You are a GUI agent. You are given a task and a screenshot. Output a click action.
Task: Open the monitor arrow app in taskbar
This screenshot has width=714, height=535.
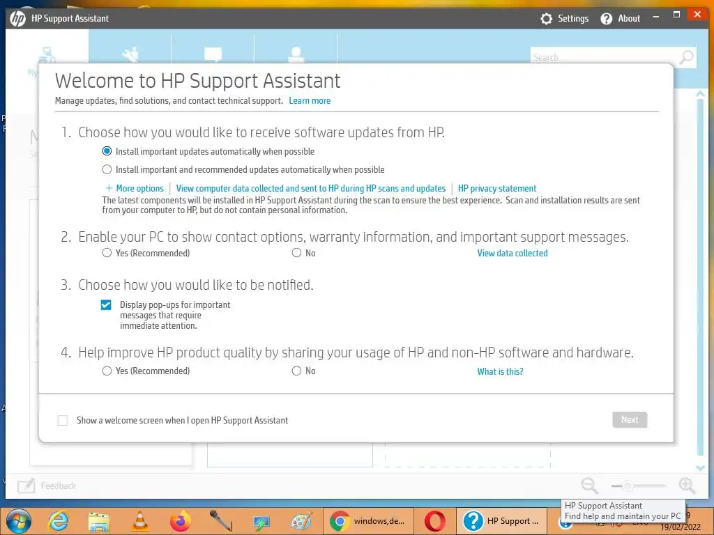point(262,522)
